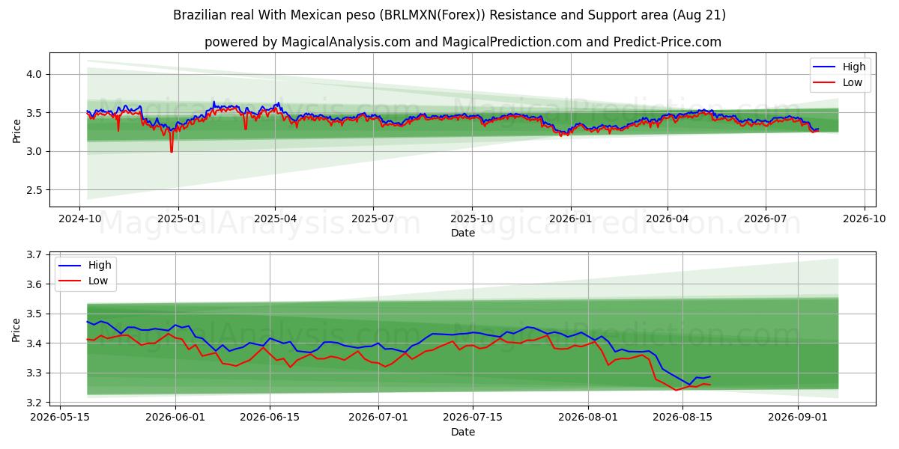The image size is (899, 449).
Task: Click the 'Price' y-axis label of lower chart
Action: coord(16,329)
